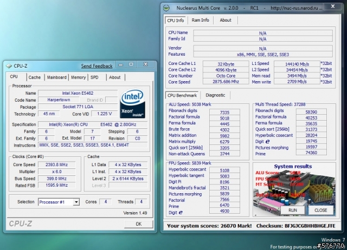
Task: Click the multi-thread Fibonachi digits score 58390
Action: [x=311, y=112]
